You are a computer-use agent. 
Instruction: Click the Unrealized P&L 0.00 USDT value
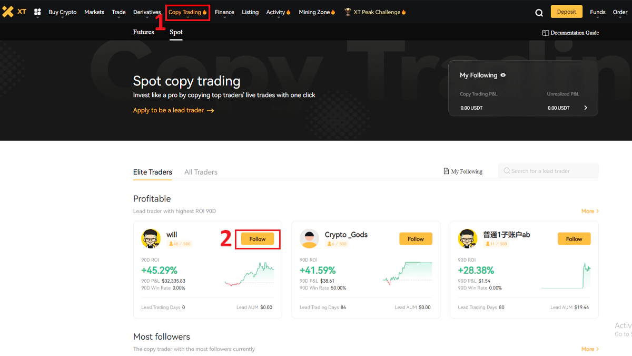[x=559, y=108]
